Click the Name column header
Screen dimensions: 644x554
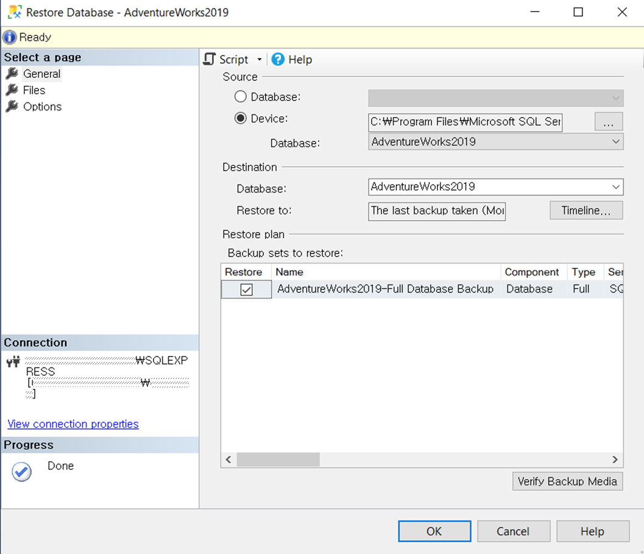386,272
